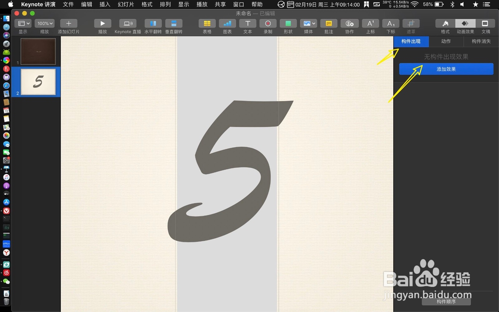This screenshot has width=499, height=312.
Task: Click the 添加效果 (Add Effect) button
Action: click(445, 69)
